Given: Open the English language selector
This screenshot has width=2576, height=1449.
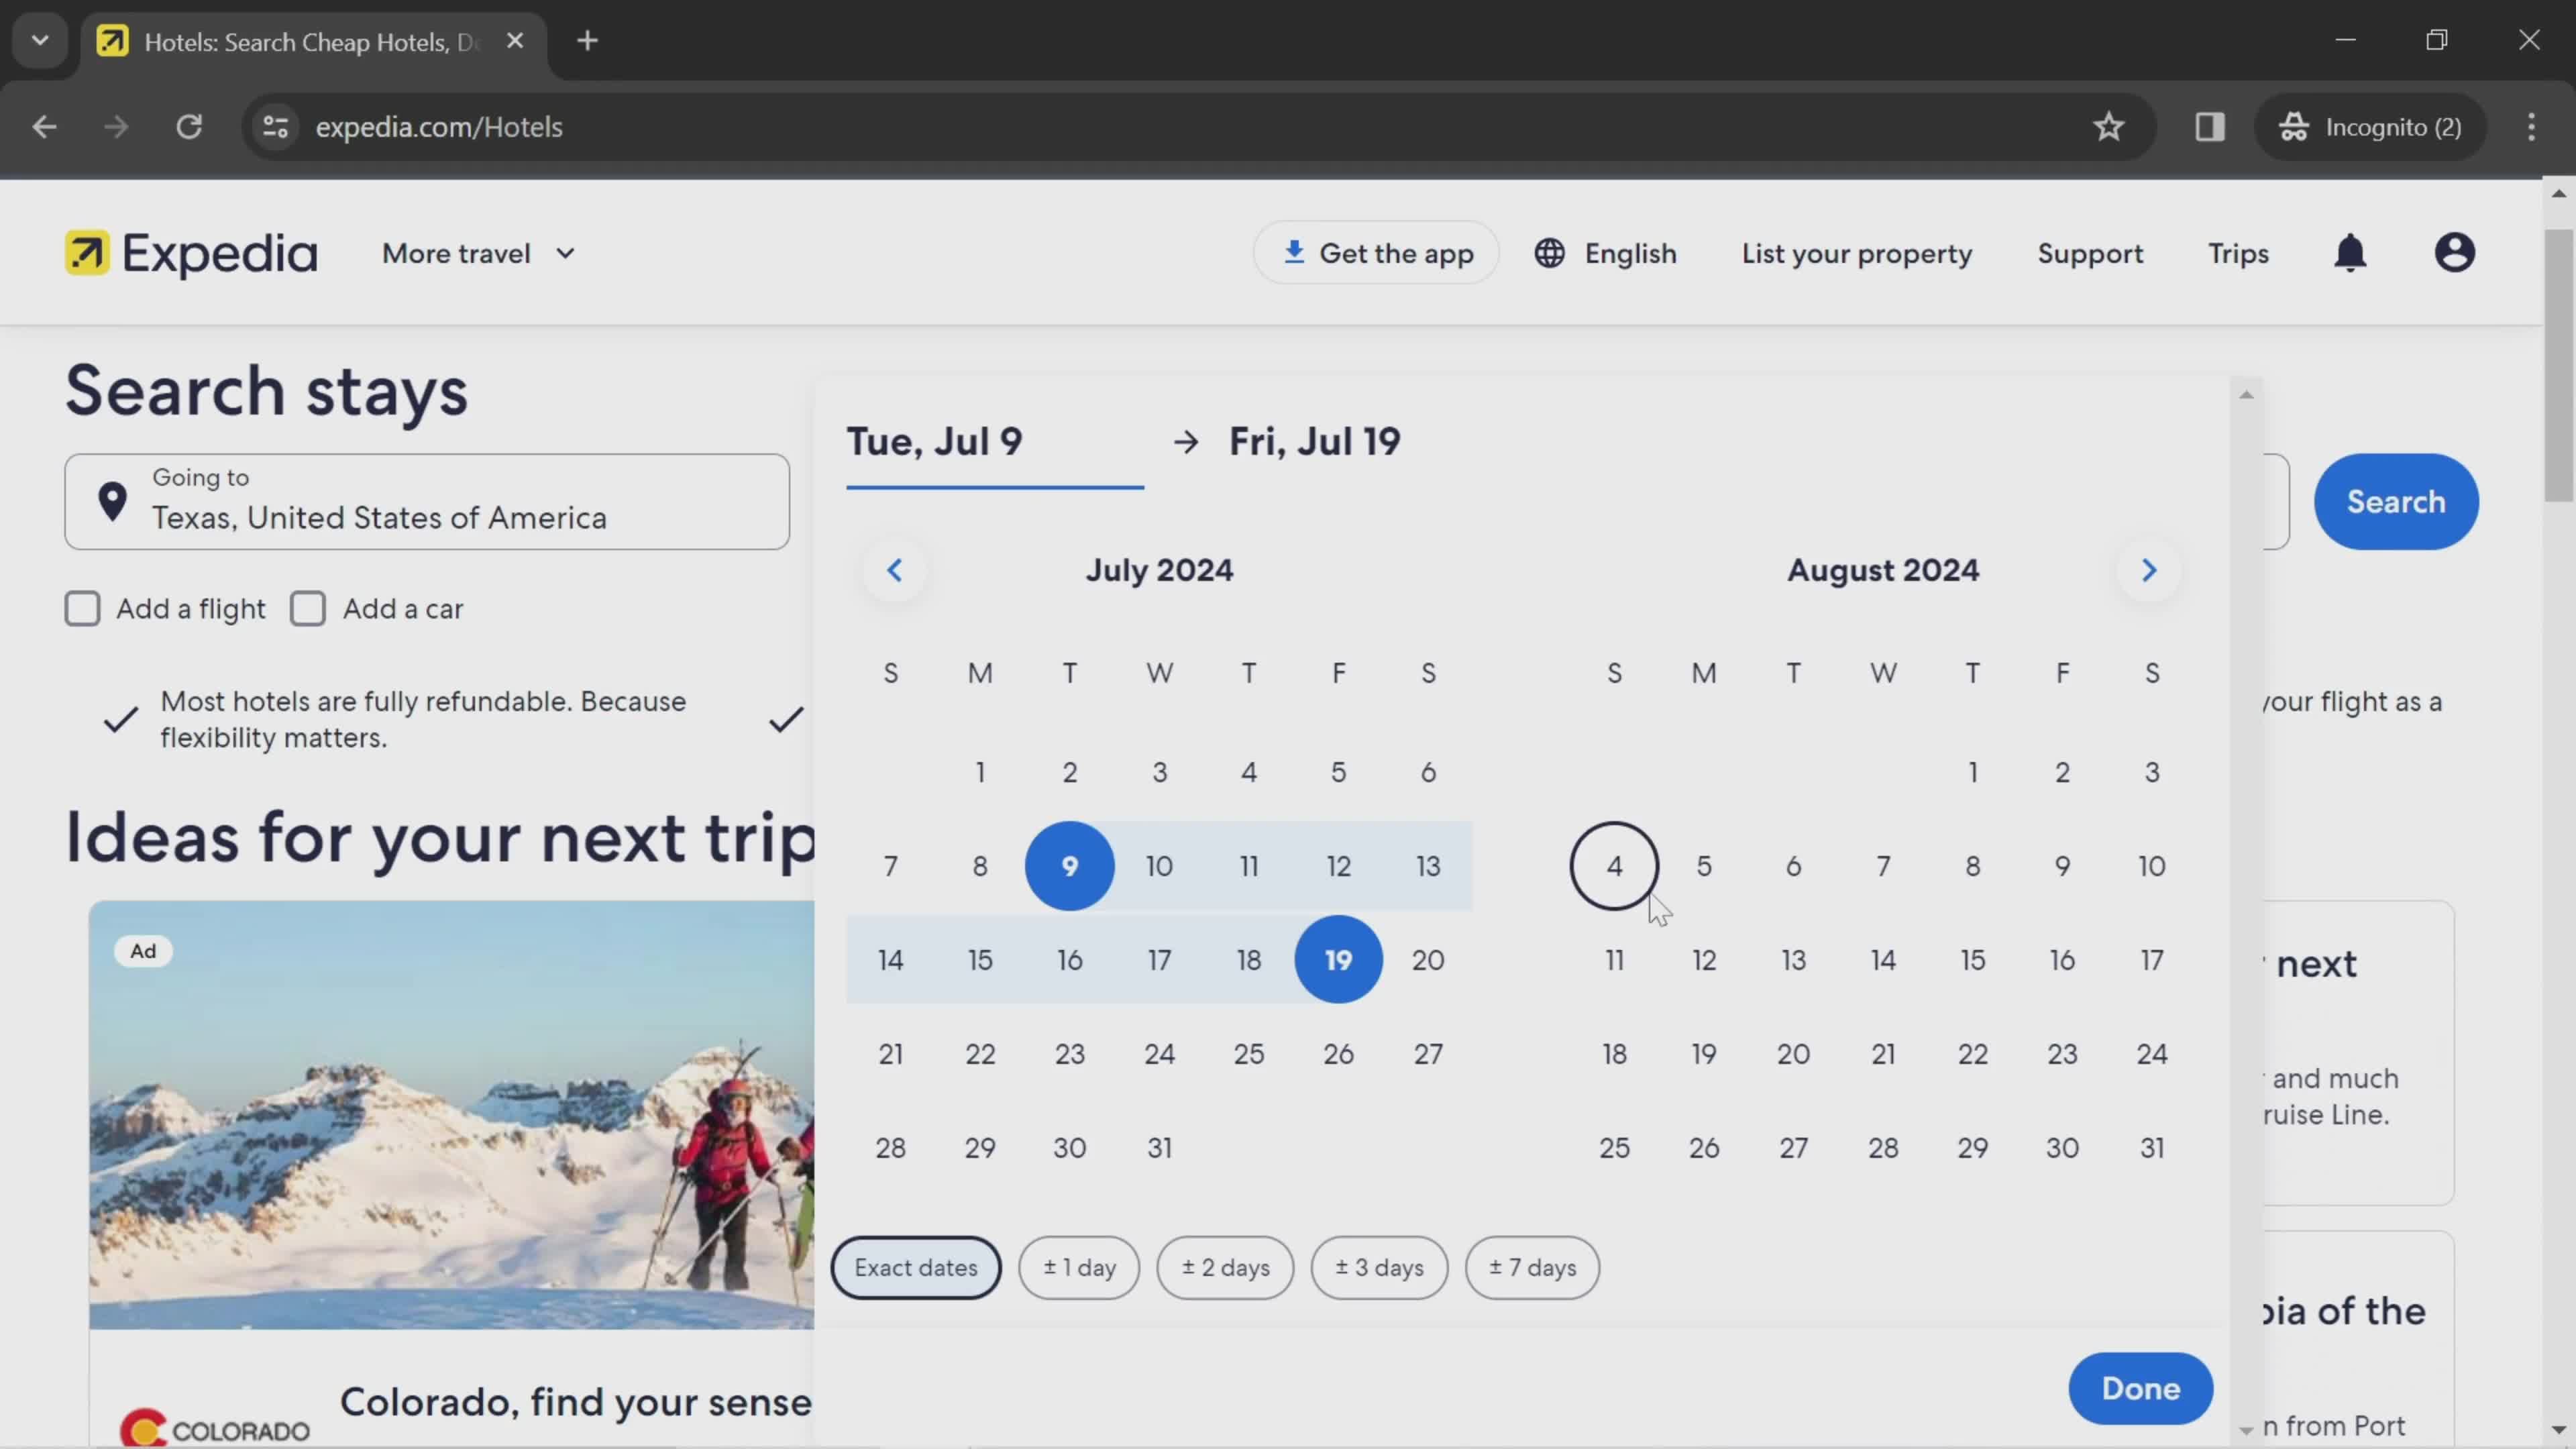Looking at the screenshot, I should coord(1606,254).
